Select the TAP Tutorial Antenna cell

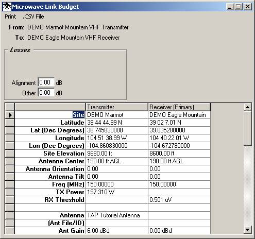[117, 215]
